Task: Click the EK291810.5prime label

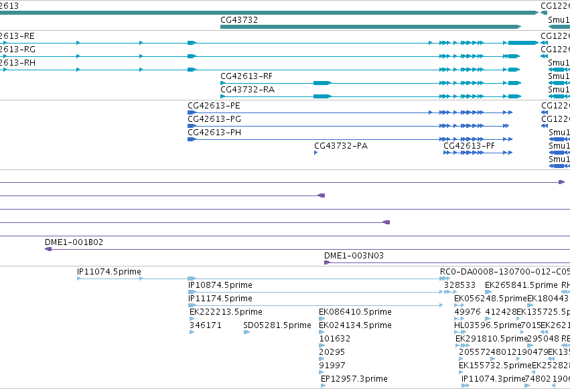Action: (x=492, y=339)
